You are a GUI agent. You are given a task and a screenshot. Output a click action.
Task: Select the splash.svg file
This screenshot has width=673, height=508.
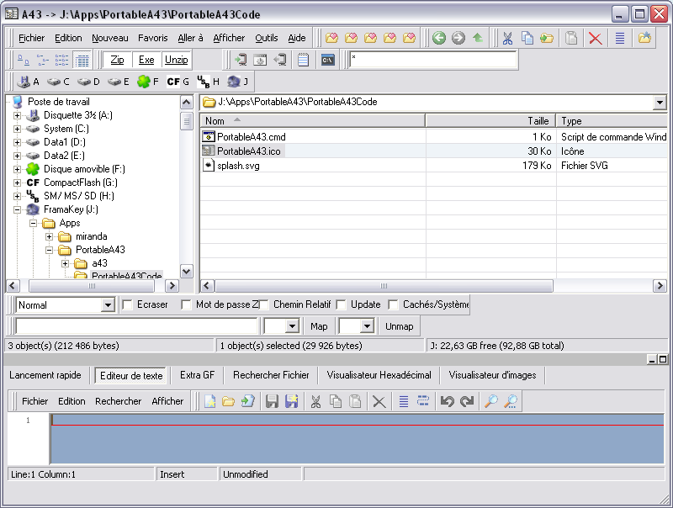point(238,166)
